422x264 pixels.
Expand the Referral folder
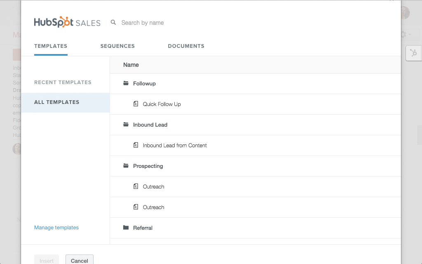[x=255, y=228]
